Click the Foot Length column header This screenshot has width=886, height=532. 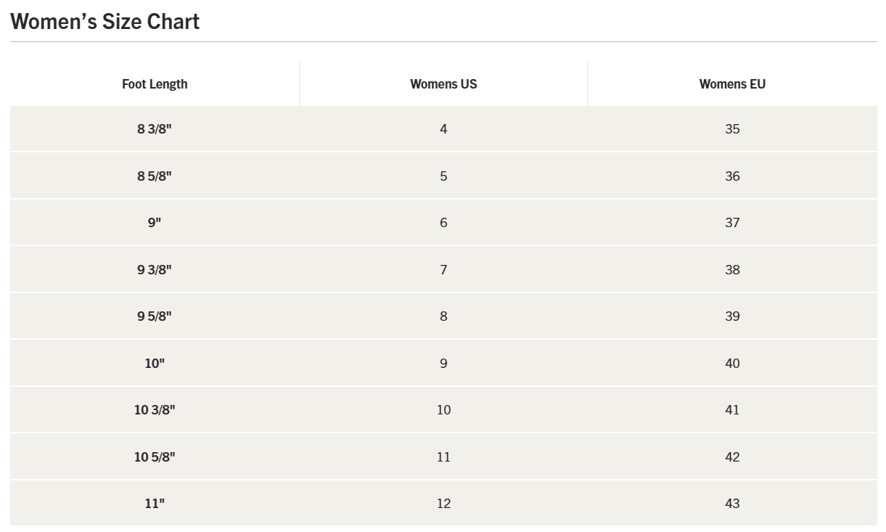point(155,84)
